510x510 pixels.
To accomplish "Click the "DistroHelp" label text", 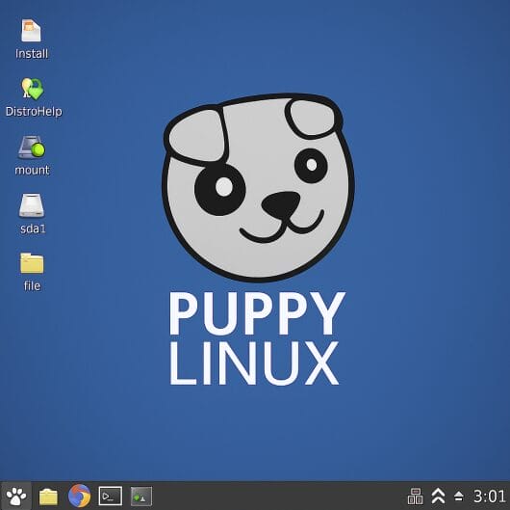I will [34, 112].
